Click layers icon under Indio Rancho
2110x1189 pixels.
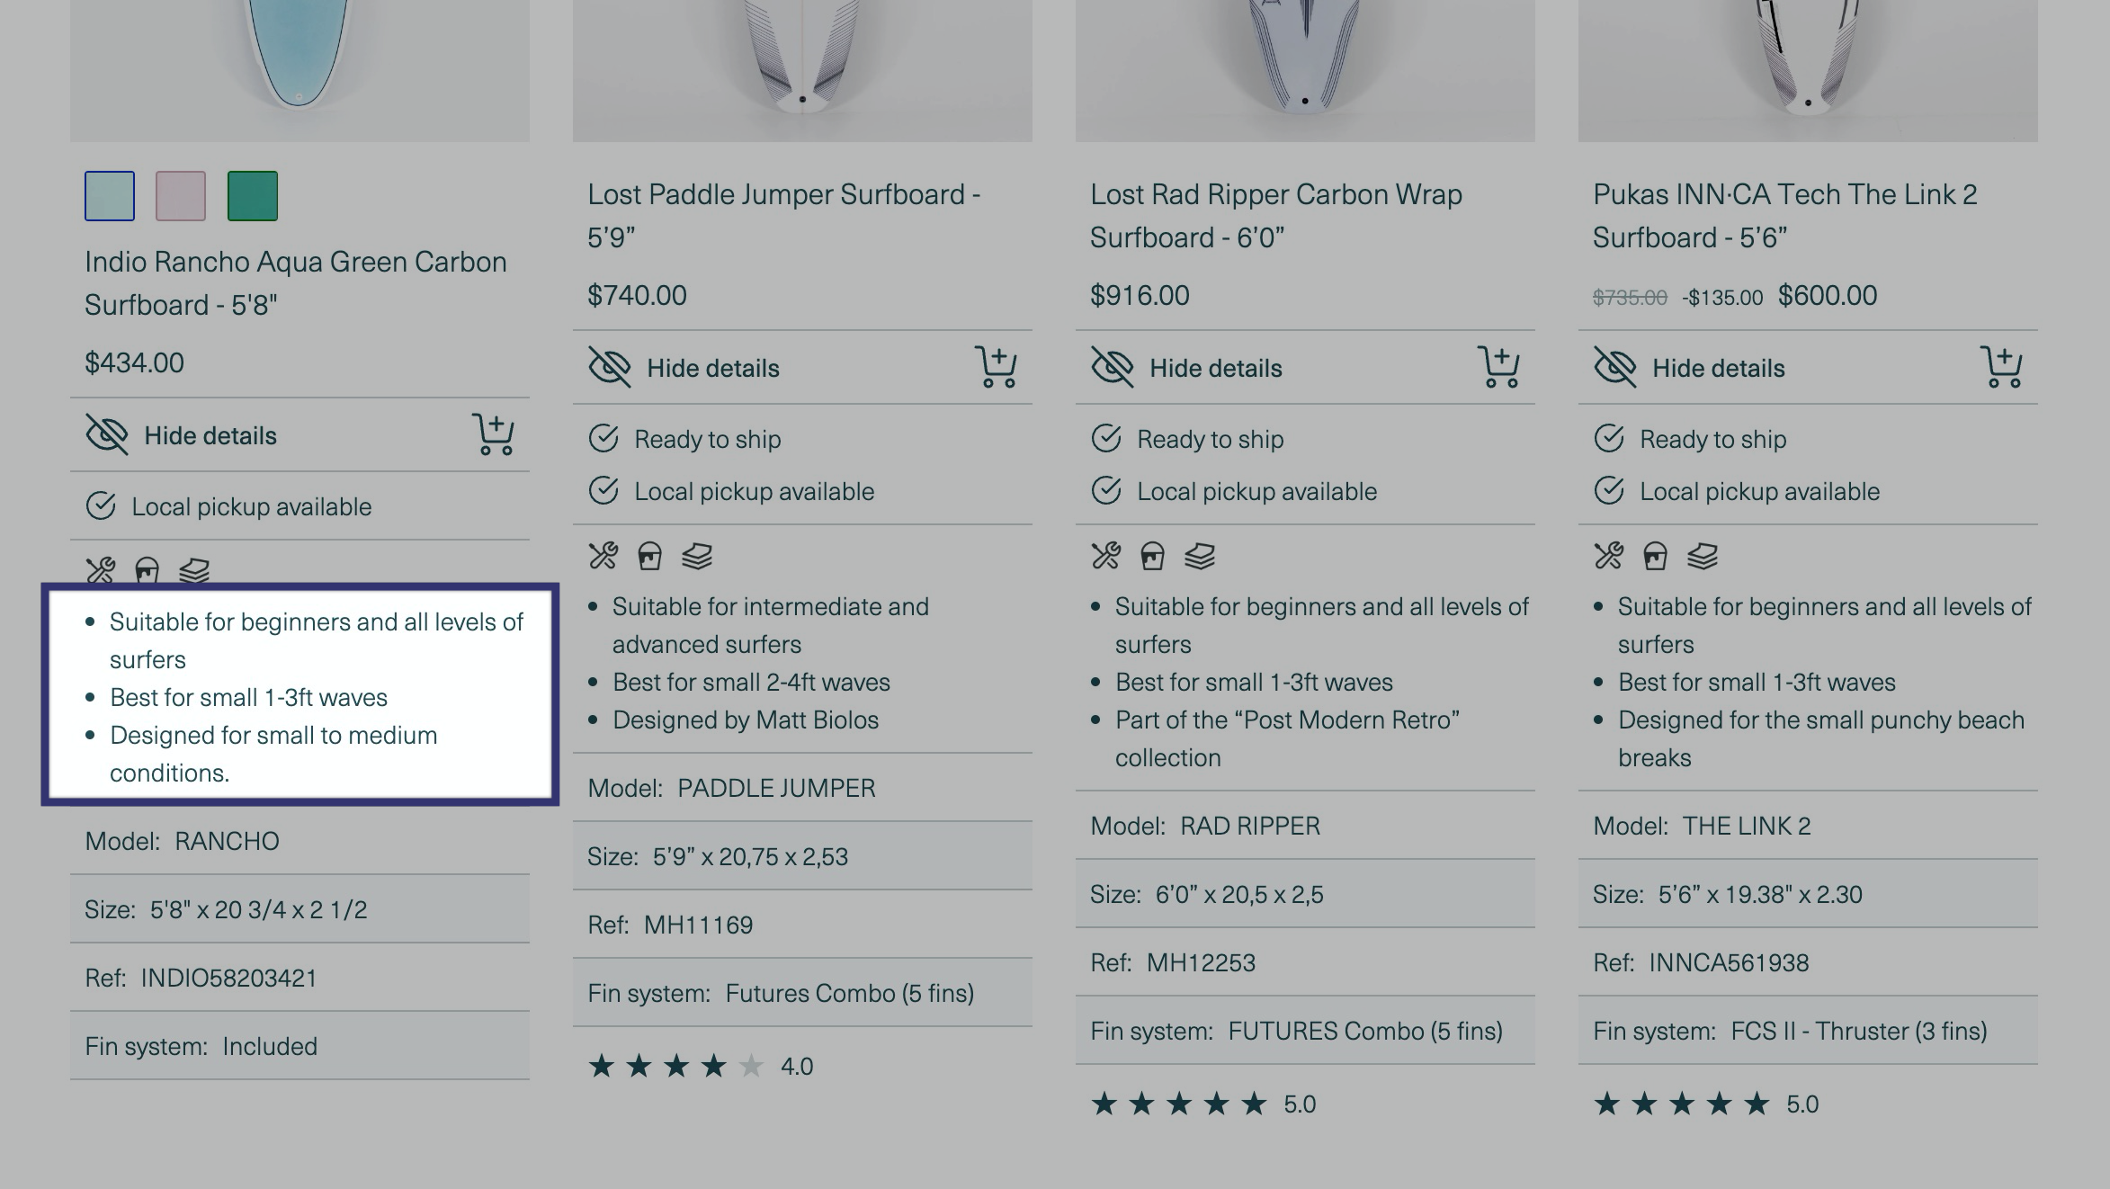[x=194, y=570]
